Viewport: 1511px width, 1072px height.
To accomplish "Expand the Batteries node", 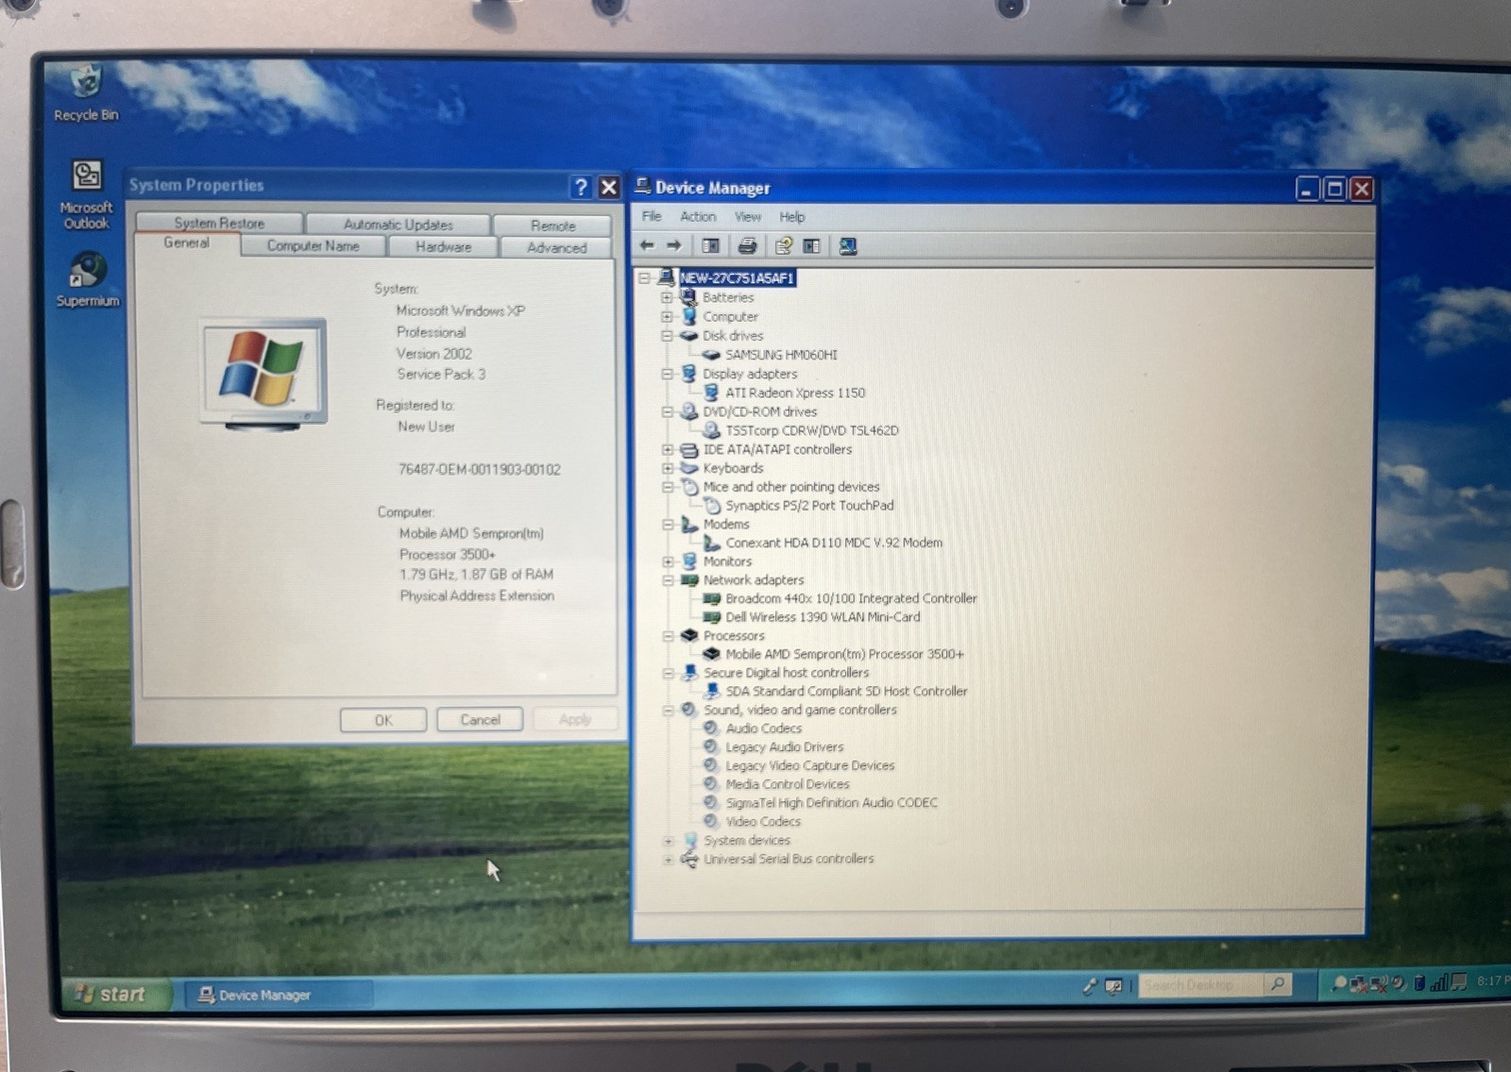I will click(668, 297).
